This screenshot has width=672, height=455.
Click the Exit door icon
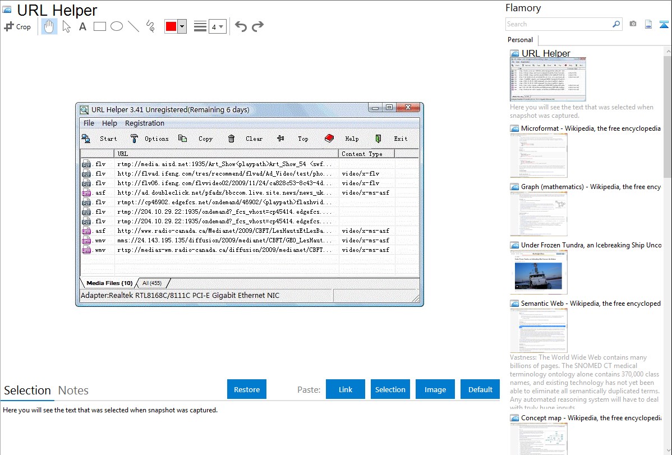[378, 139]
